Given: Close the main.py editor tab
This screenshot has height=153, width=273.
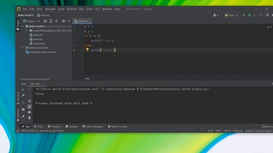Looking at the screenshot, I should (x=90, y=21).
